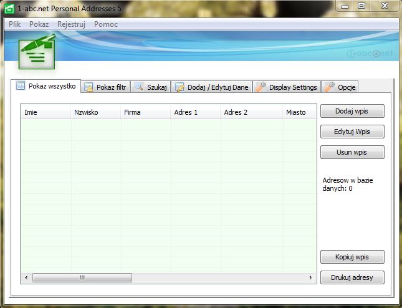
Task: Click the Display Settings wrench icon
Action: [261, 87]
